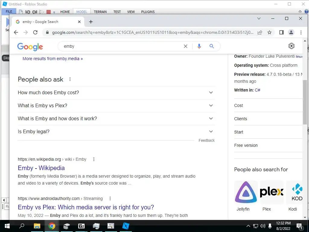The image size is (309, 232).
Task: Open Chrome profile avatar
Action: (x=291, y=32)
